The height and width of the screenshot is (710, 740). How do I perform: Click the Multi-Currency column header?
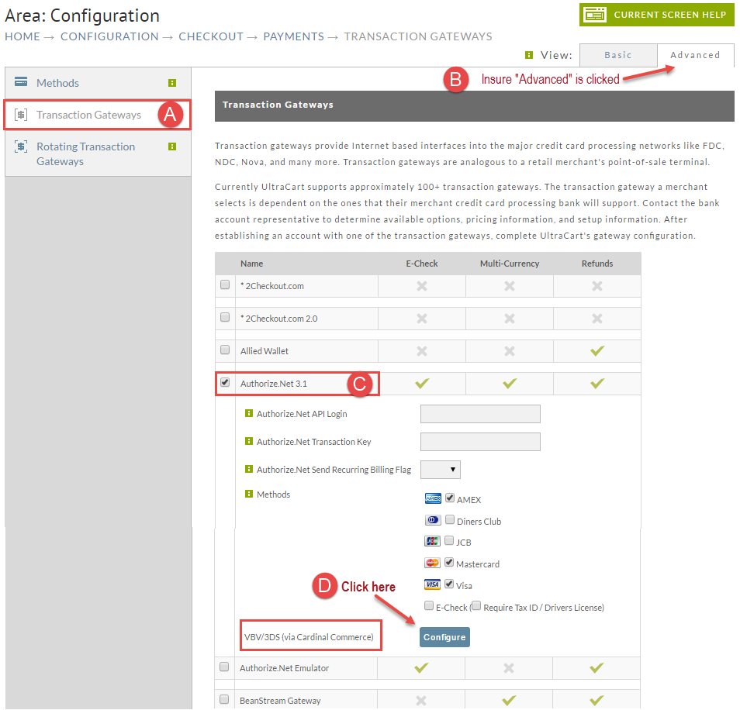point(509,264)
